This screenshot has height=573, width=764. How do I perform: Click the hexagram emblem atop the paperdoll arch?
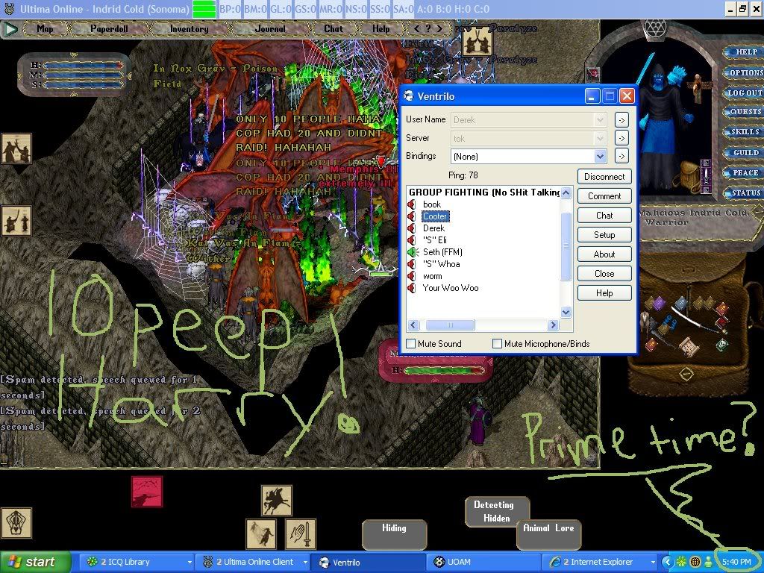[655, 28]
